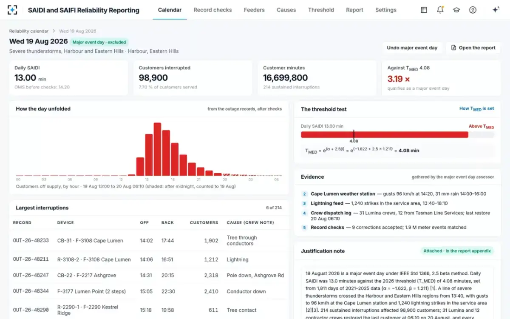Viewport: 510px width, 319px height.
Task: Click the Wed 19 Aug 2026 page heading
Action: coord(39,42)
